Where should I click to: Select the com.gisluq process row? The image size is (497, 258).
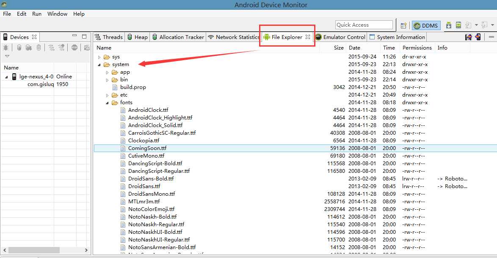coord(45,84)
